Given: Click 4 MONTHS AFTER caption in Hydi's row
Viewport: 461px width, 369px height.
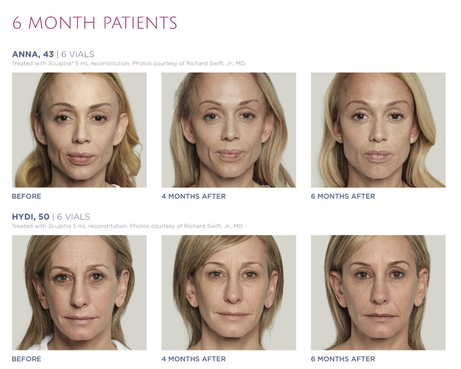Looking at the screenshot, I should click(194, 359).
